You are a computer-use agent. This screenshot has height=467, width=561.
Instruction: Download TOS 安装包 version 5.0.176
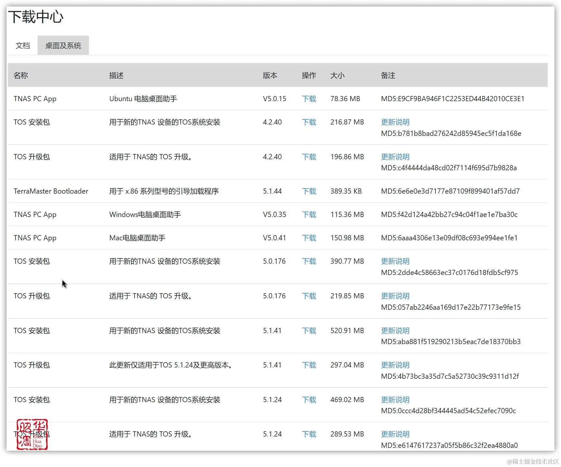tap(309, 261)
